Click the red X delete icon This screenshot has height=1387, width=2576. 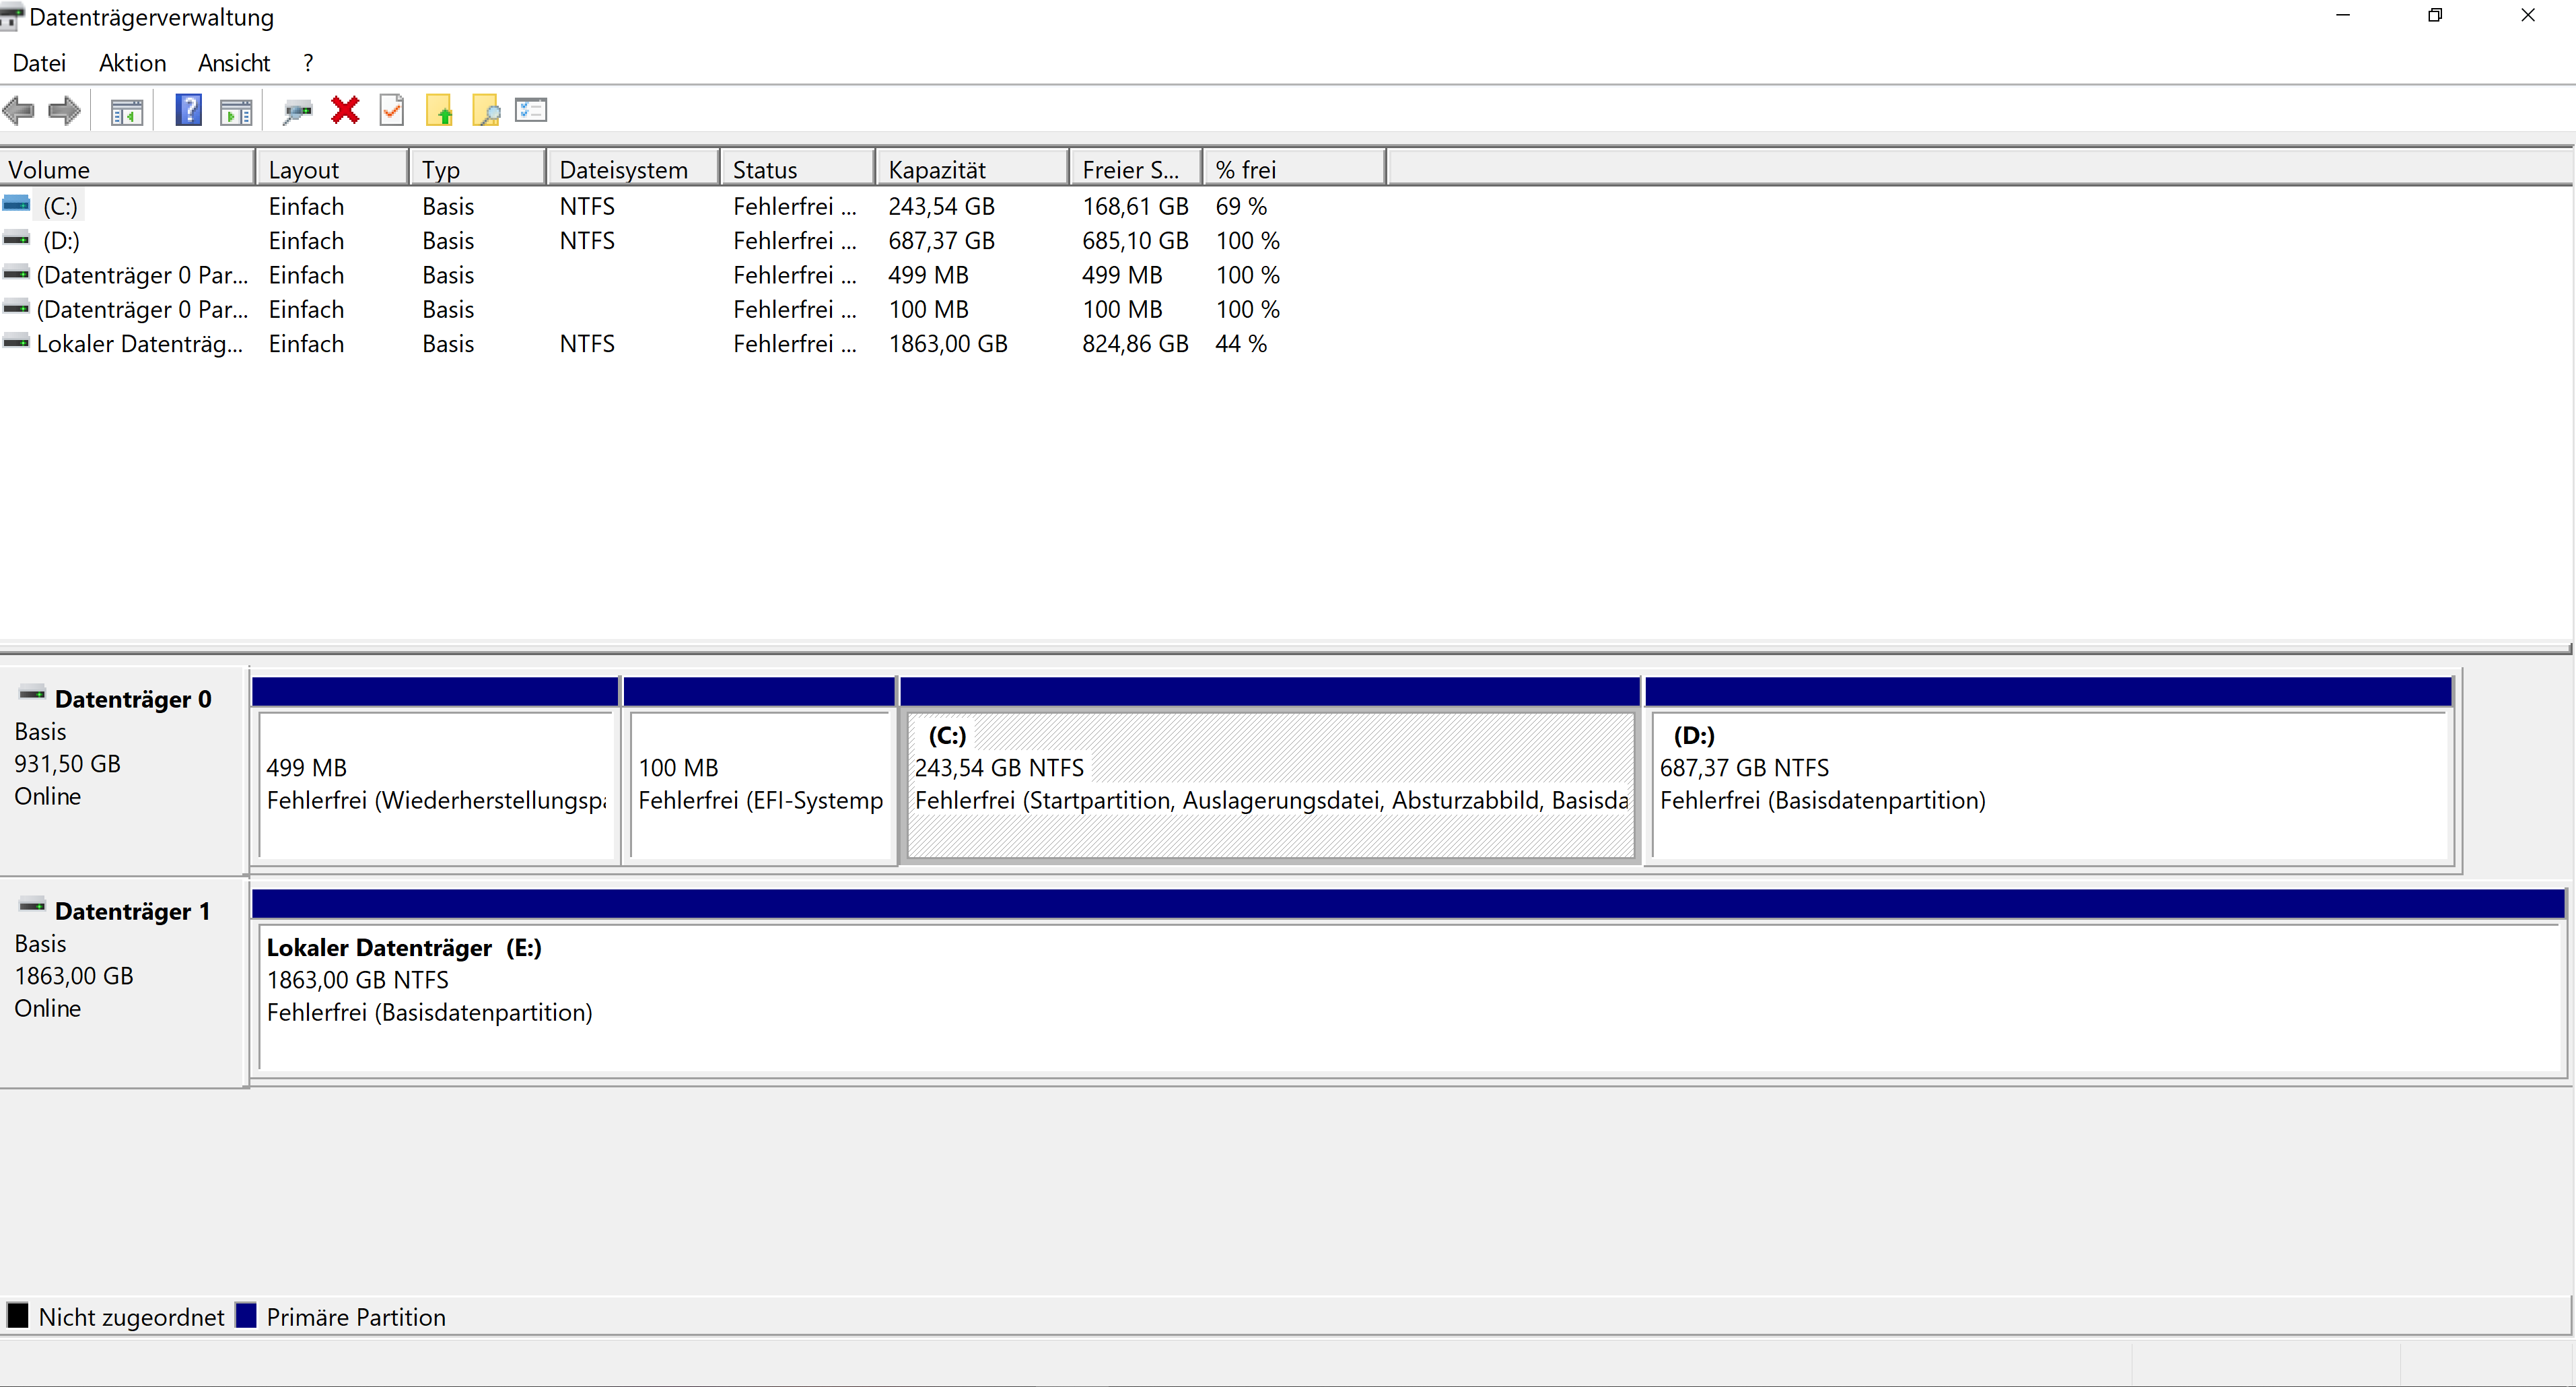[345, 110]
